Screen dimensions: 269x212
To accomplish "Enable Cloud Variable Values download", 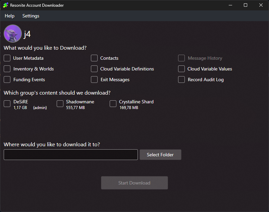I will (181, 69).
